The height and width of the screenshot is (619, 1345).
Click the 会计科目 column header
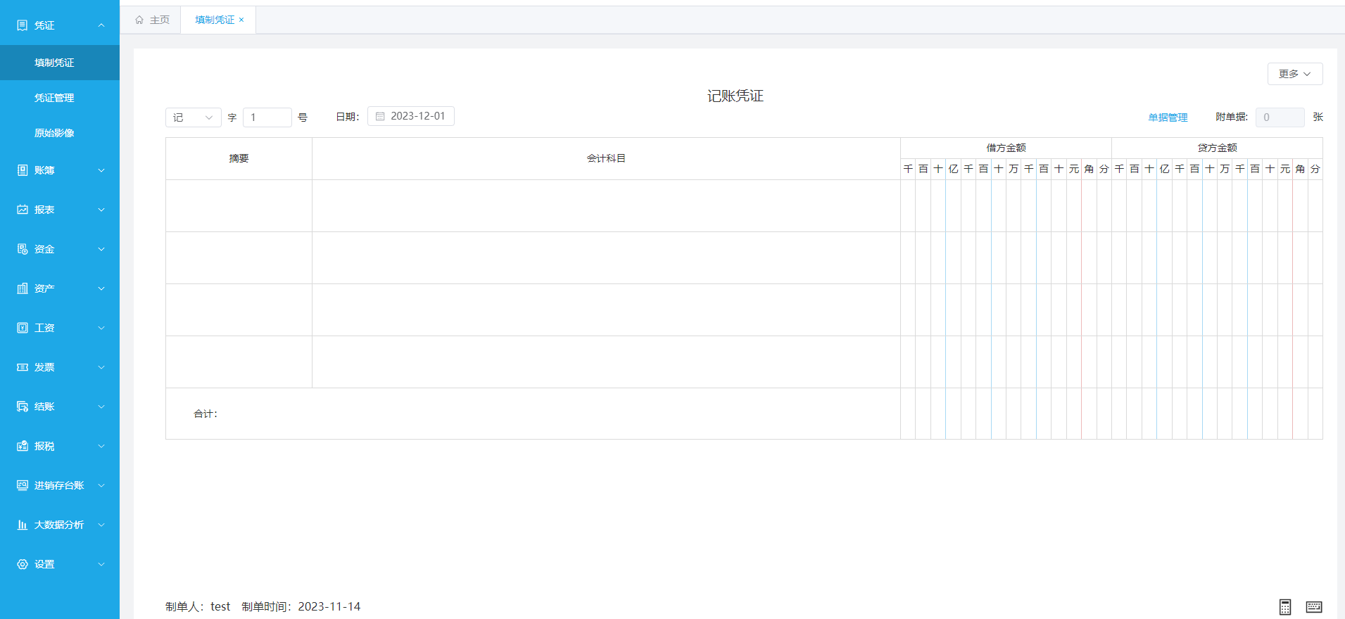[x=606, y=158]
